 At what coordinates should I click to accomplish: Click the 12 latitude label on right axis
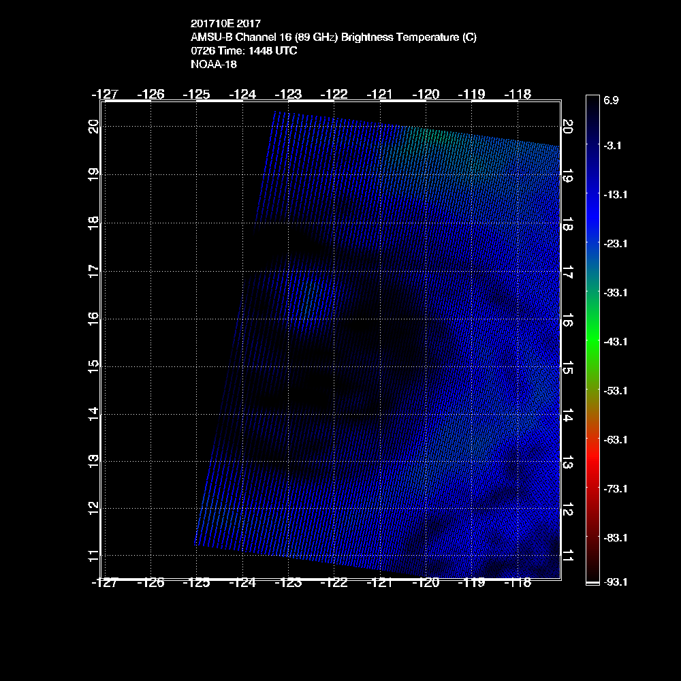tap(568, 509)
